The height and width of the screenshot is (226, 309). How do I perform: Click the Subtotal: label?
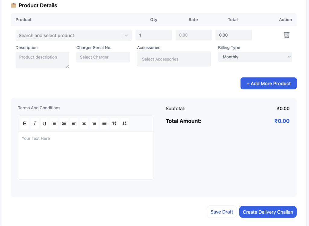pyautogui.click(x=175, y=108)
